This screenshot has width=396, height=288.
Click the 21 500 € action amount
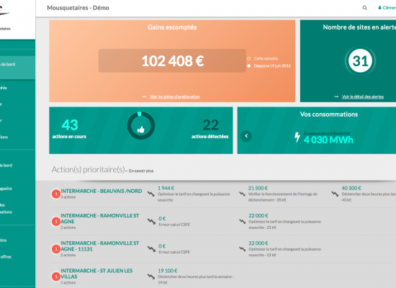258,188
